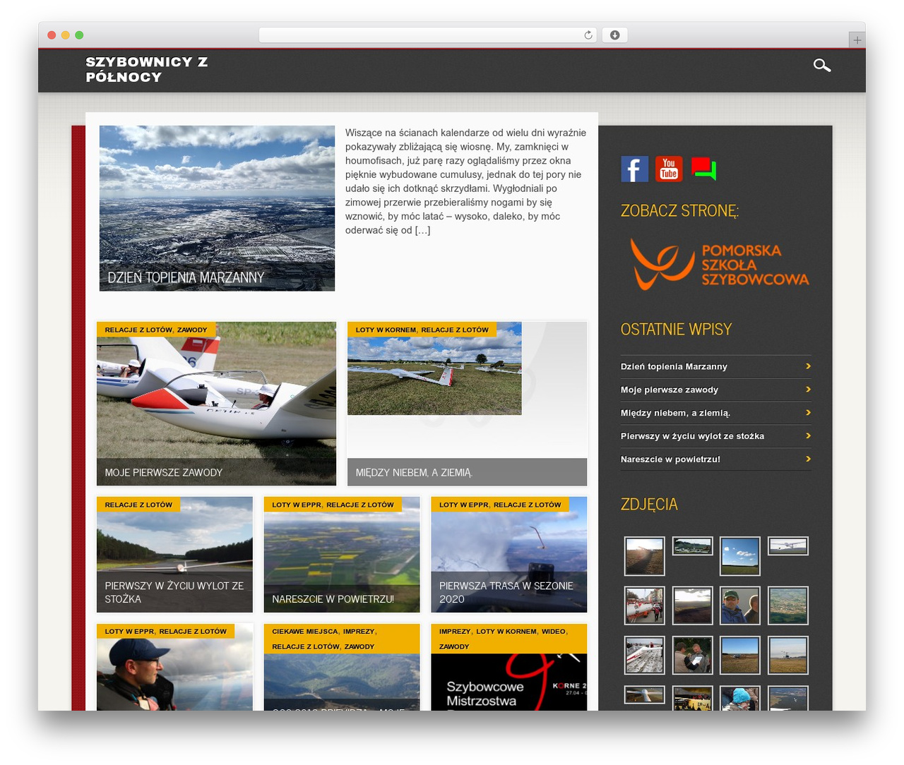Open recent post Nareszcie w powietrzu!

pos(670,459)
